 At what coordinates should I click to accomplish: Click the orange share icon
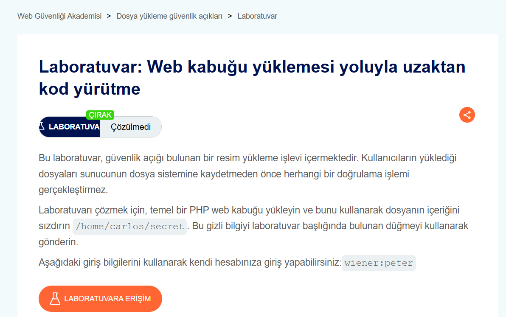(467, 115)
